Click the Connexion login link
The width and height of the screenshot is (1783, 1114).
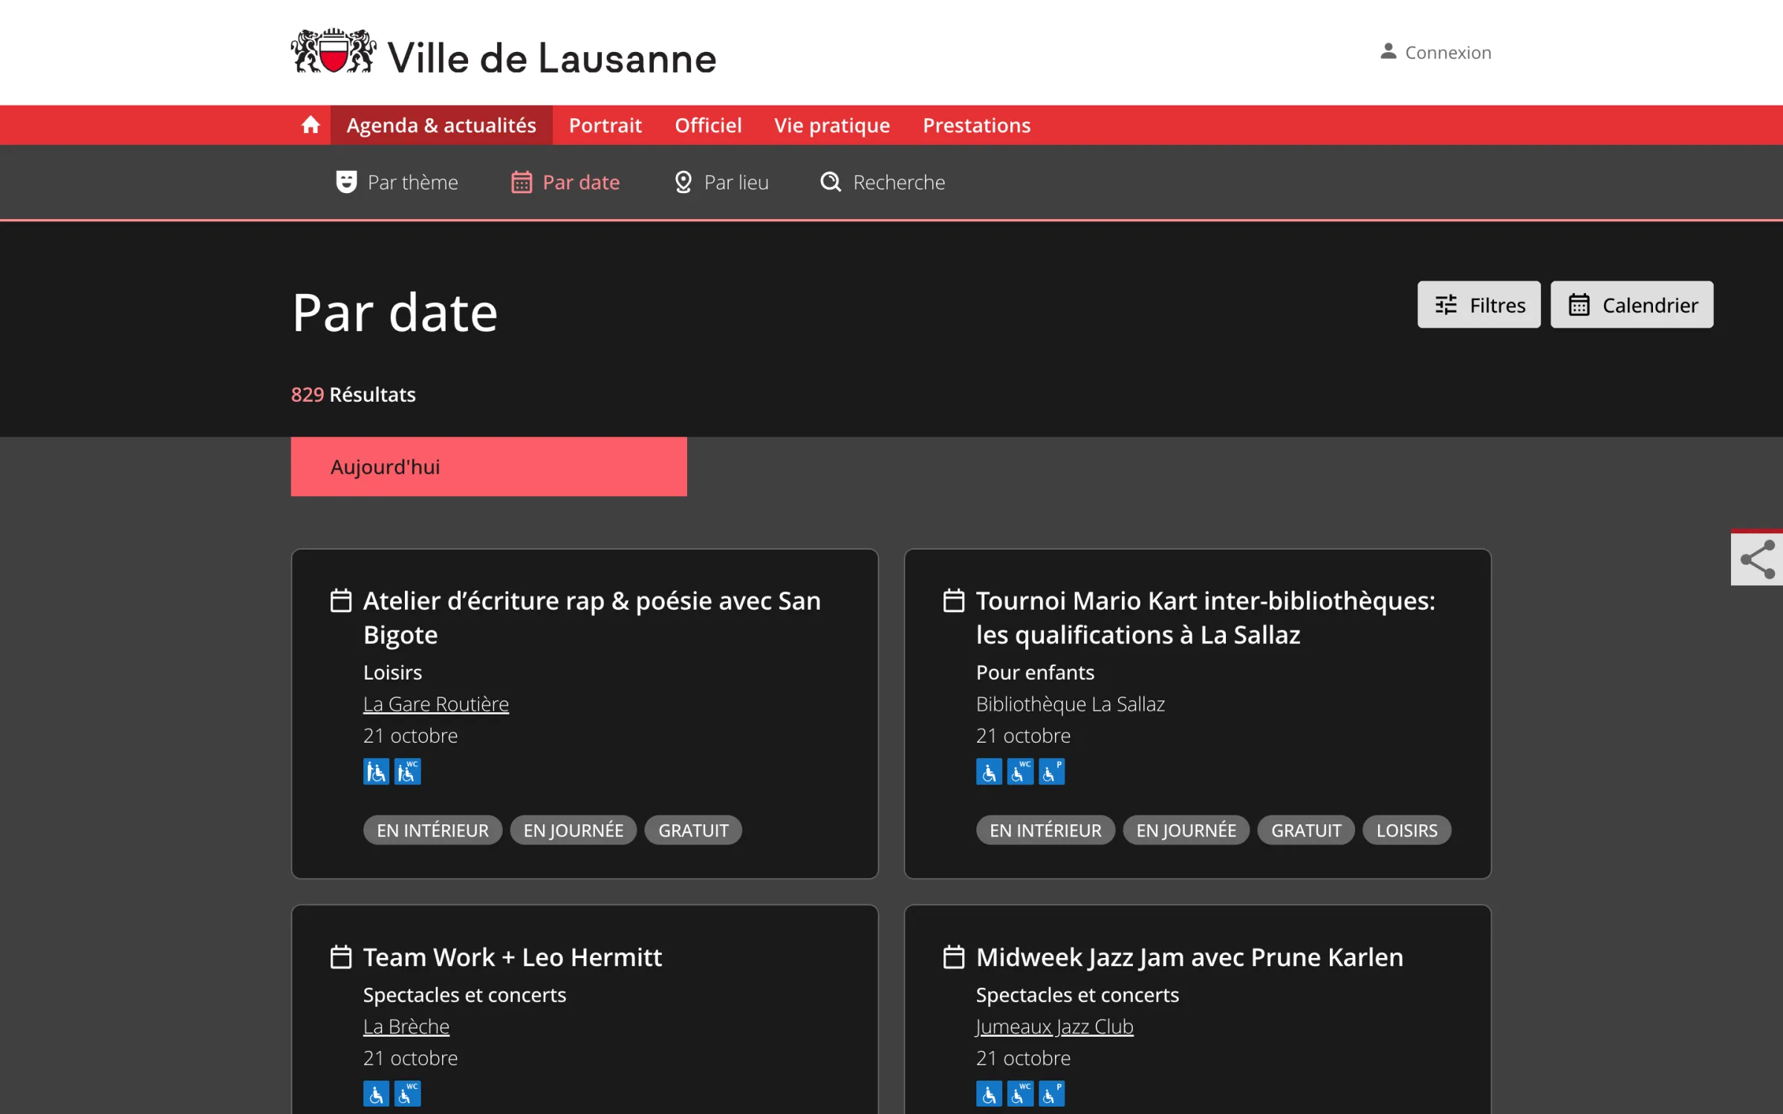(x=1435, y=52)
